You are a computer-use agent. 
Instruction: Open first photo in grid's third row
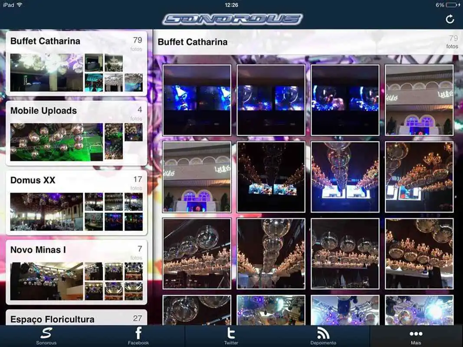(197, 253)
